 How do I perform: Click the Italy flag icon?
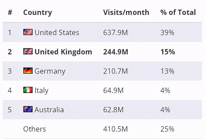pyautogui.click(x=28, y=90)
